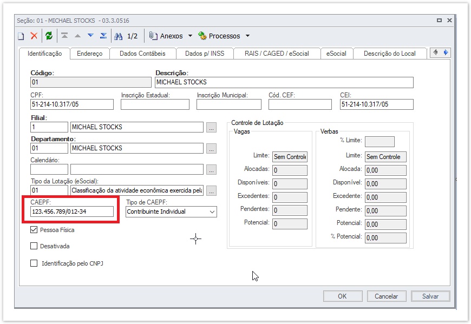Check the Desativada checkbox
471x324 pixels.
(x=34, y=246)
